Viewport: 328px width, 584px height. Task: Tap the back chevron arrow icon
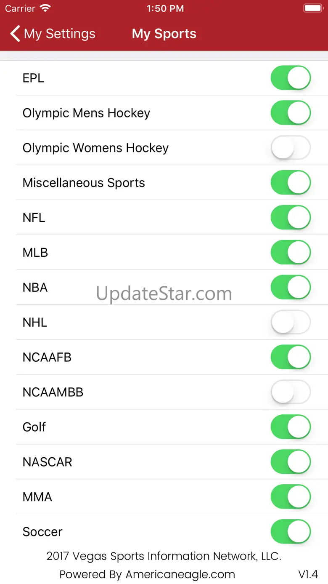(x=15, y=34)
